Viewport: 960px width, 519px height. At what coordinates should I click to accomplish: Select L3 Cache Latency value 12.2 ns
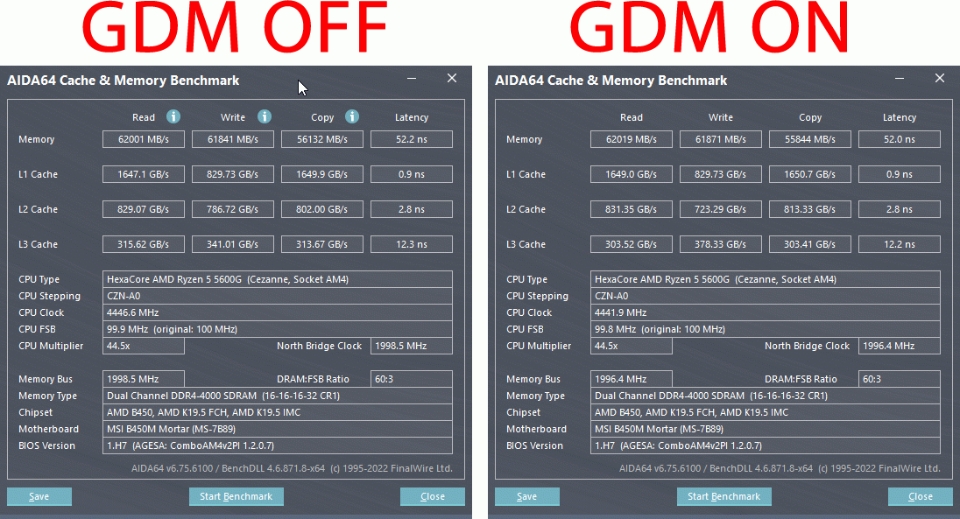900,243
